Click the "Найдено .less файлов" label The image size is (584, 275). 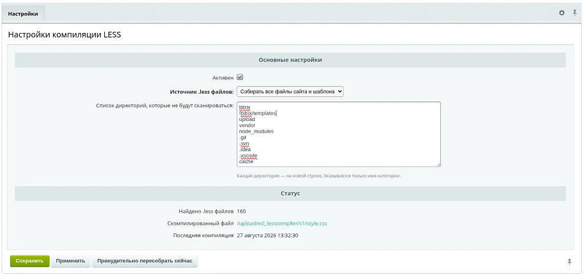pyautogui.click(x=206, y=211)
